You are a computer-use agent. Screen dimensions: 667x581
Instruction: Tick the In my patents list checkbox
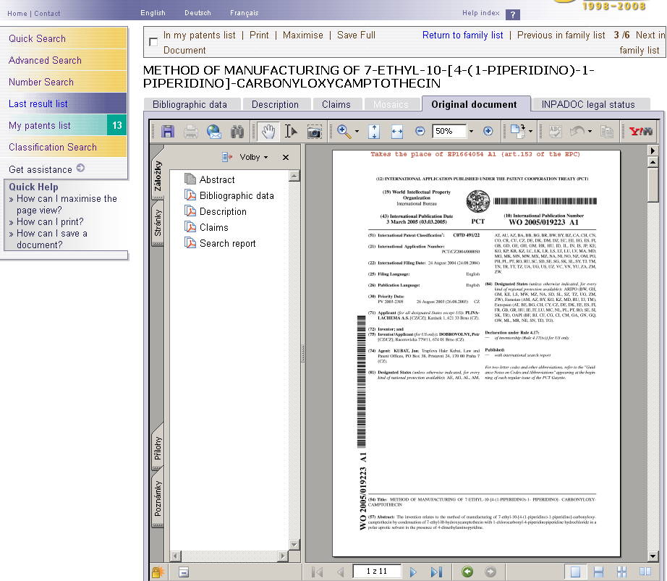pos(153,42)
